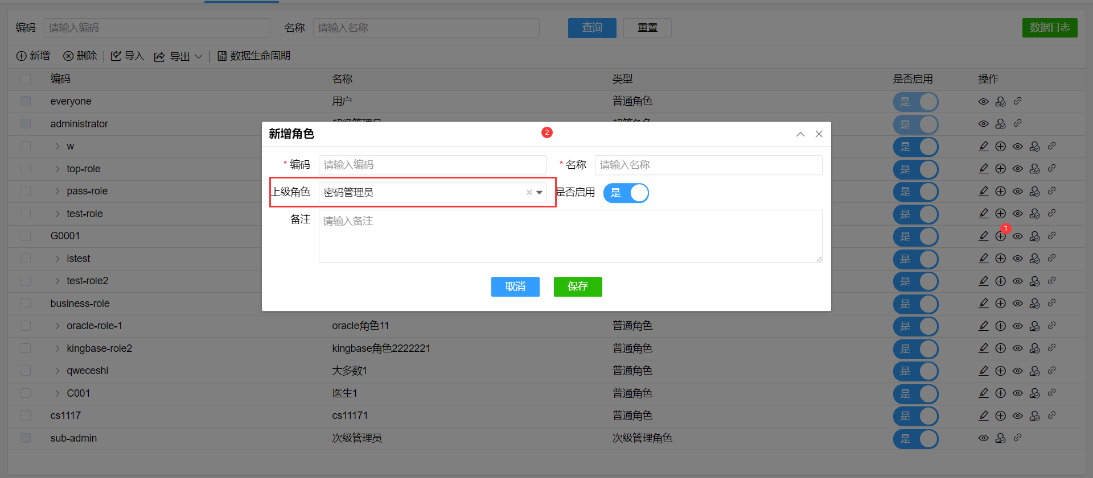1093x478 pixels.
Task: Clear the 上级角色 selection with the x icon
Action: 529,193
